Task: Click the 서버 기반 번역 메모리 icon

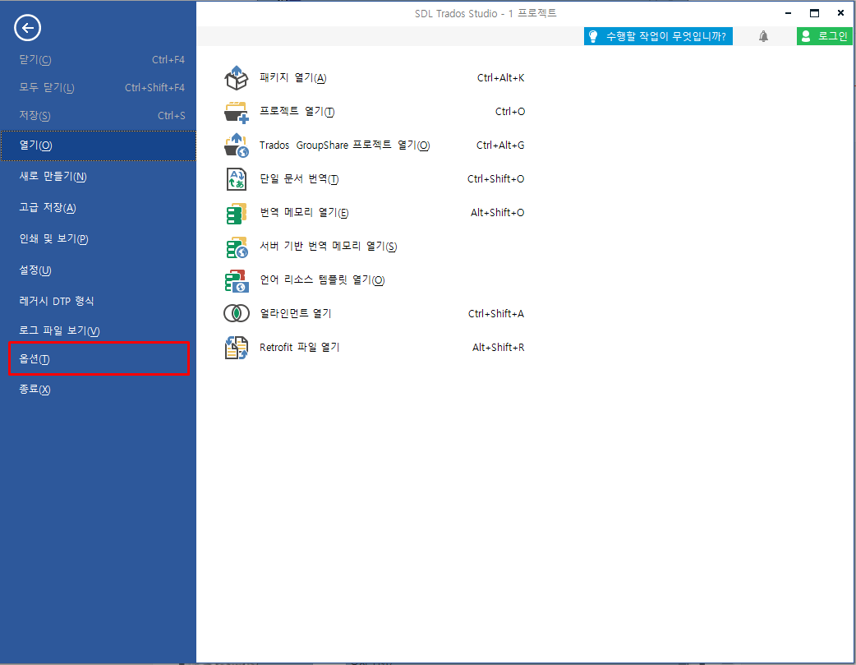Action: click(237, 247)
